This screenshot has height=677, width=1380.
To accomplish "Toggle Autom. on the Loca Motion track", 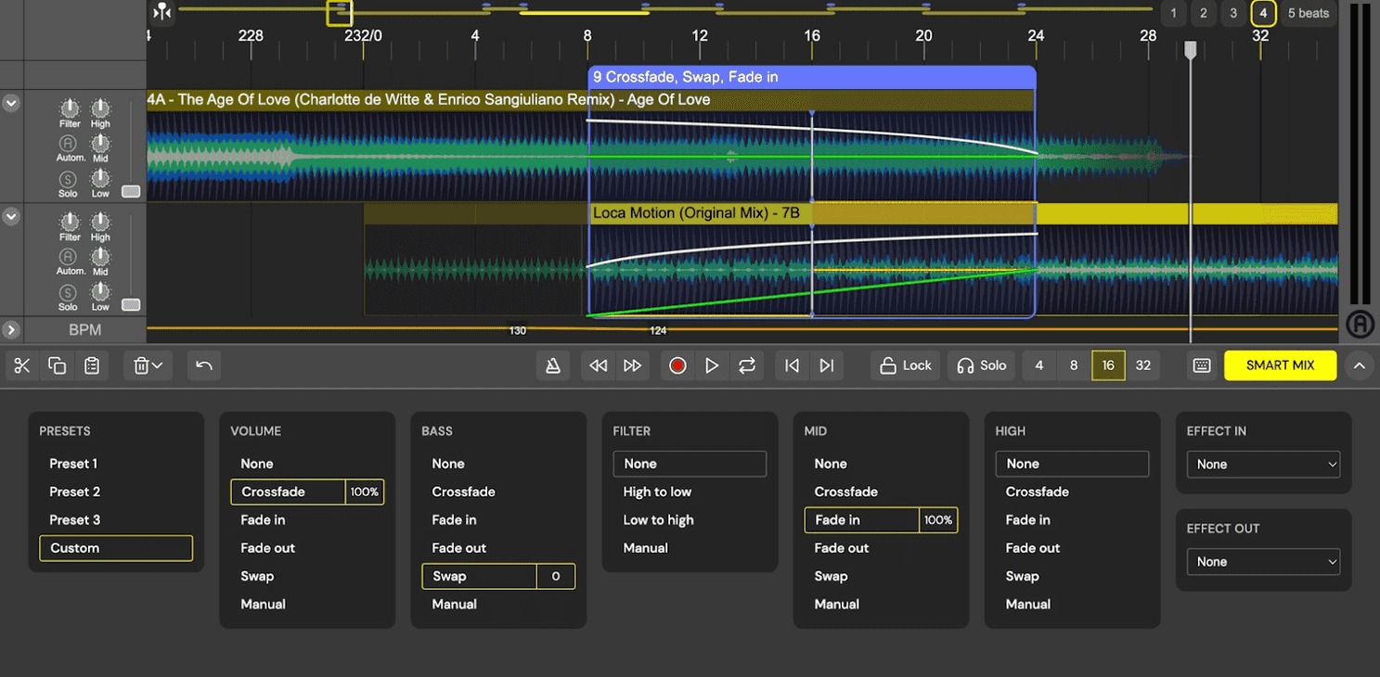I will (x=68, y=257).
